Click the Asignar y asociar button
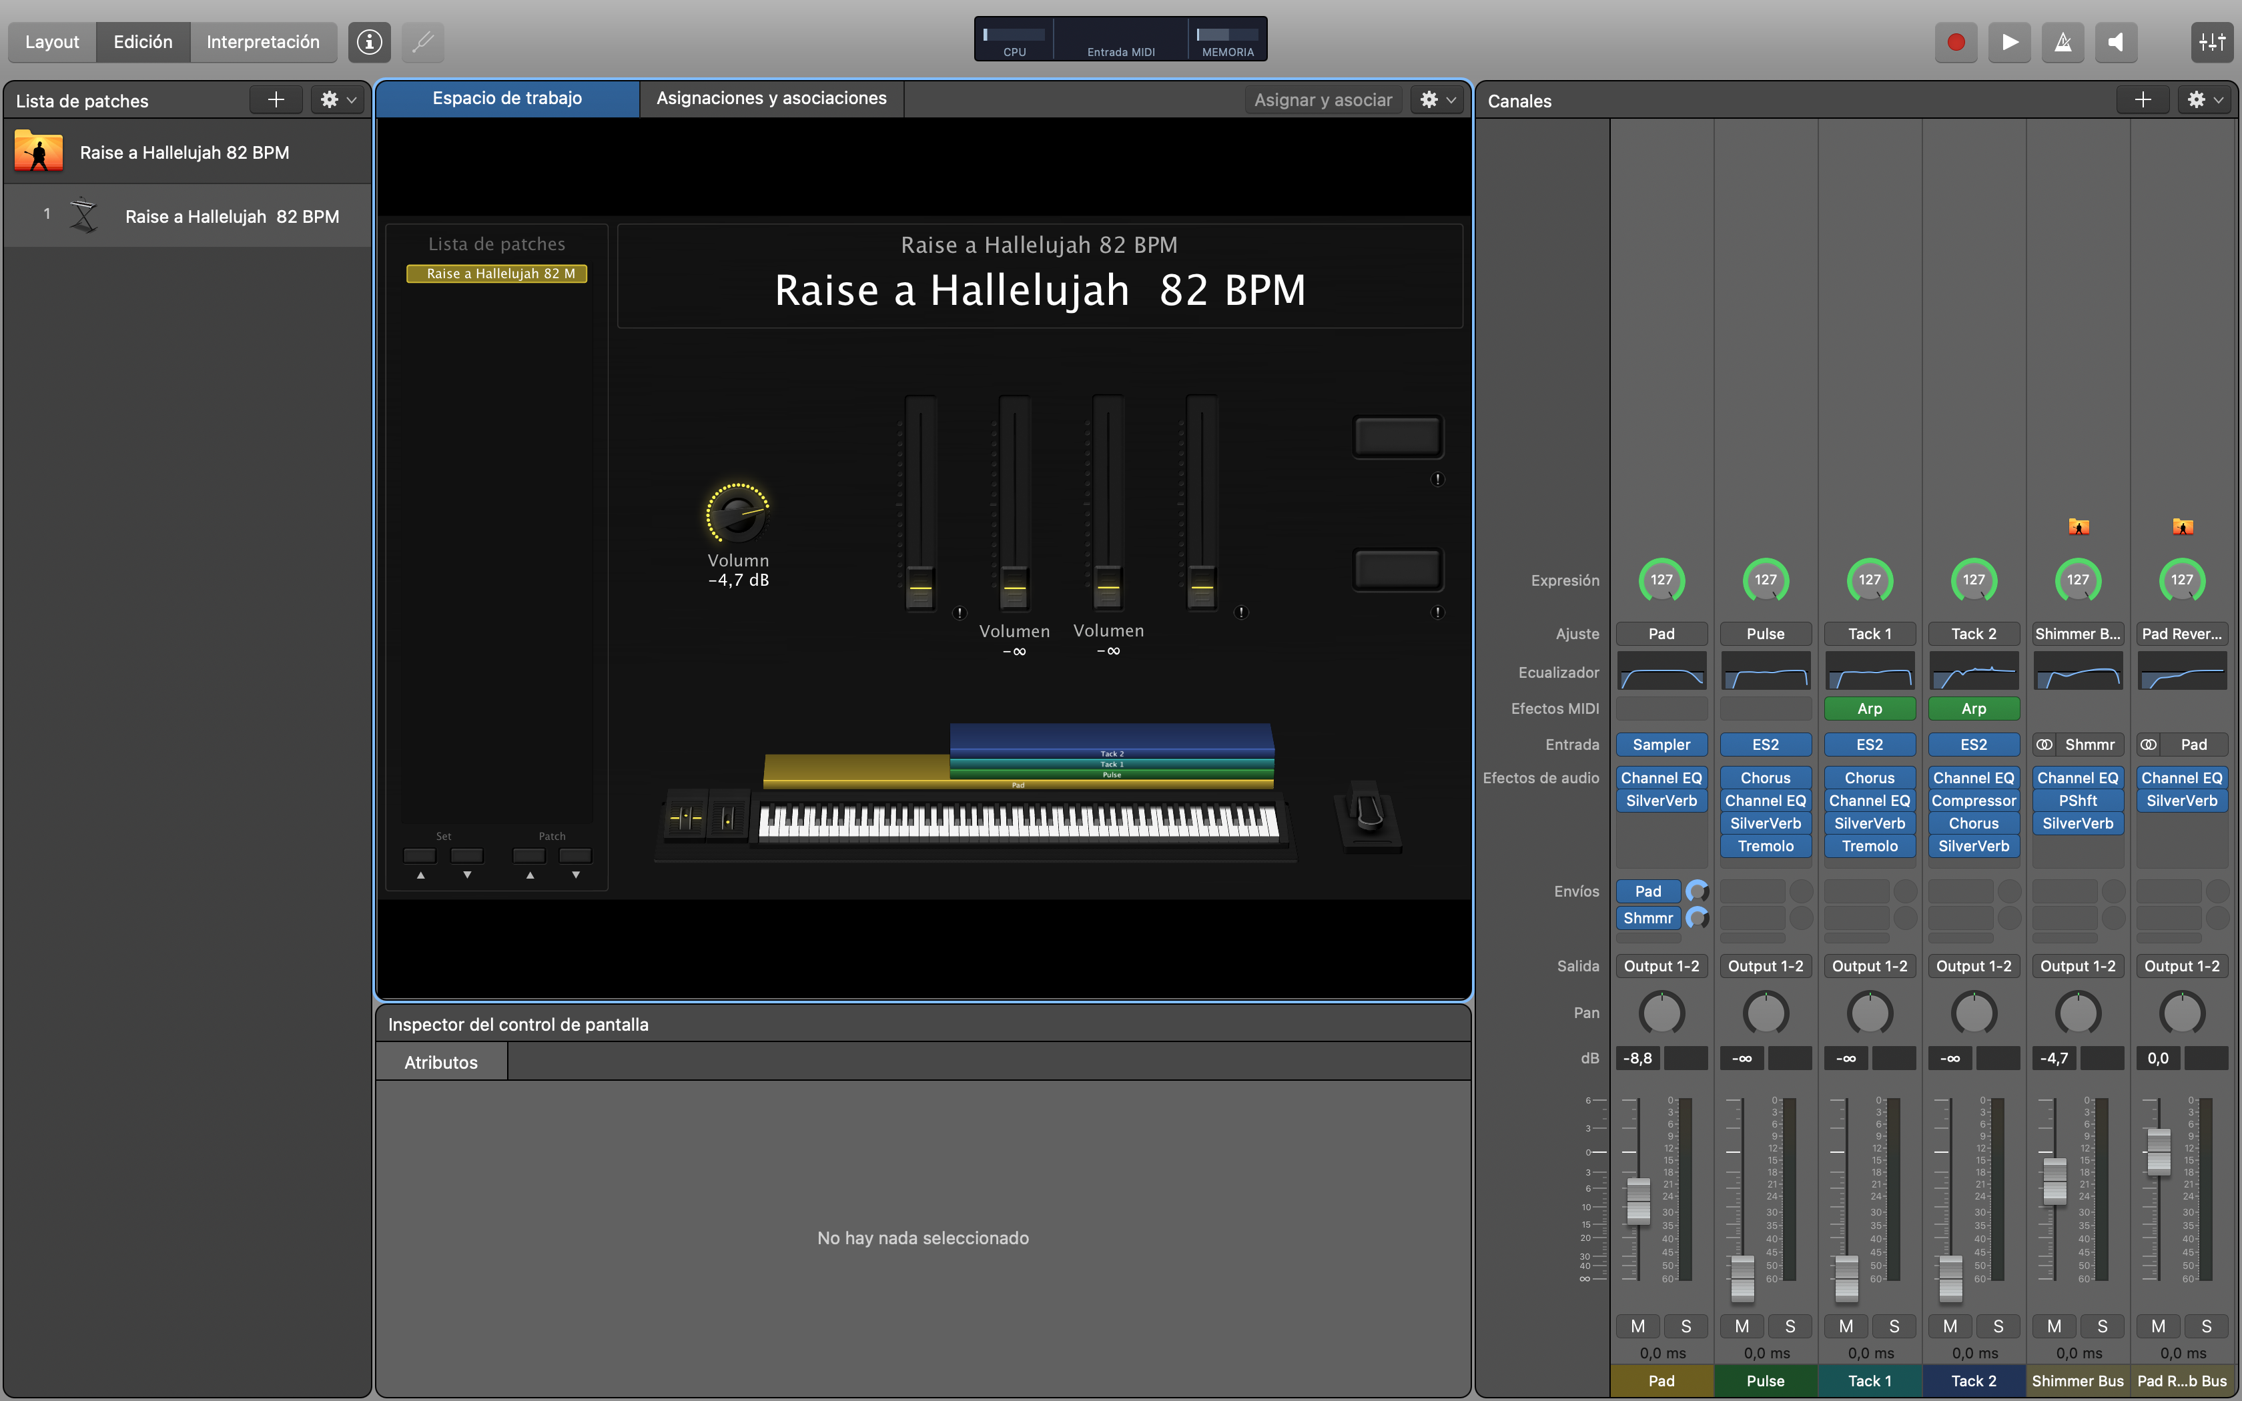This screenshot has width=2242, height=1401. point(1323,99)
